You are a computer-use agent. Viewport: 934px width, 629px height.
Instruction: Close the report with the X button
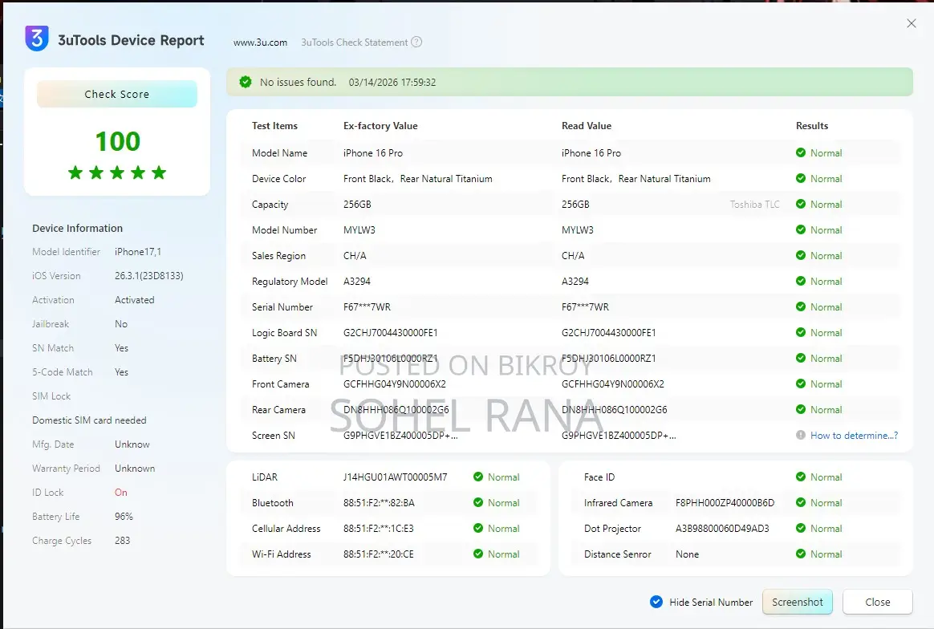[912, 23]
